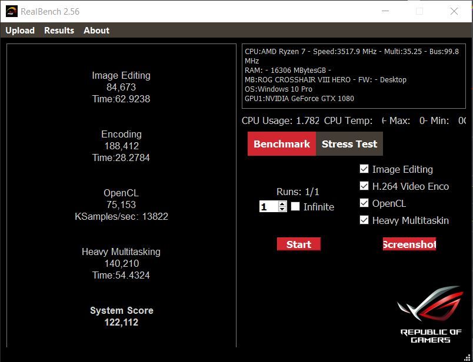Viewport: 473px width, 362px height.
Task: Minimize the RealBench window
Action: [385, 11]
